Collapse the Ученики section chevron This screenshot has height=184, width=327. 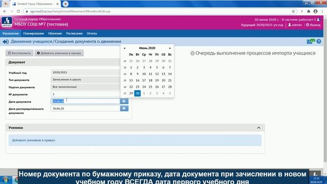[x=259, y=128]
